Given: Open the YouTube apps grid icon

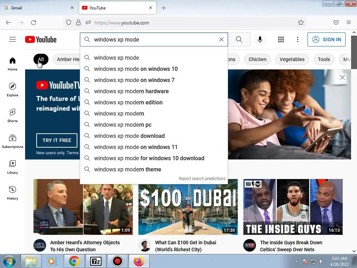Looking at the screenshot, I should 281,39.
